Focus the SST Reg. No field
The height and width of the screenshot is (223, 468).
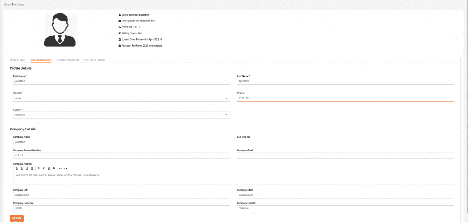346,142
